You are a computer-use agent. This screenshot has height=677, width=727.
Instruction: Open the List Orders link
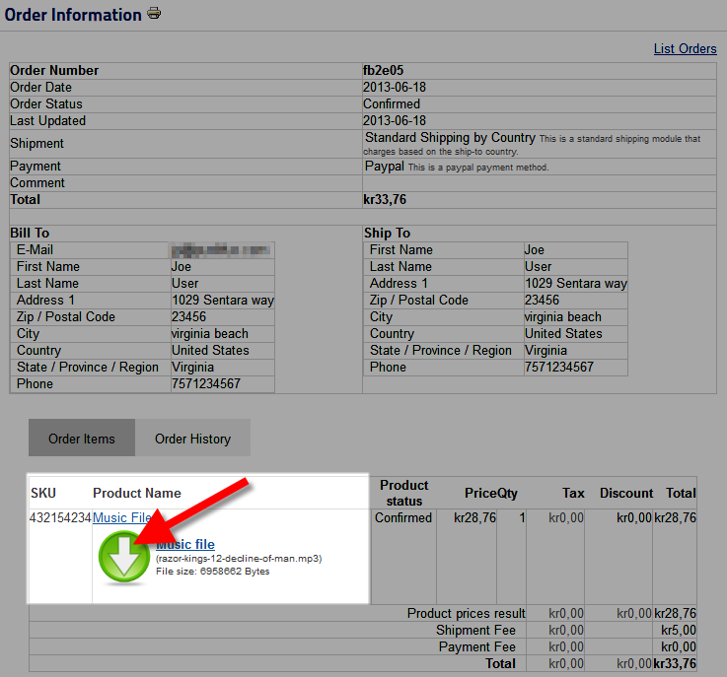click(685, 48)
